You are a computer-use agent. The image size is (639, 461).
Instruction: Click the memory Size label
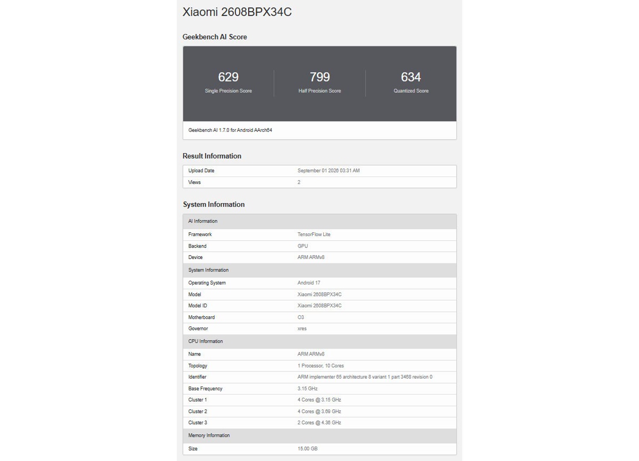(193, 449)
